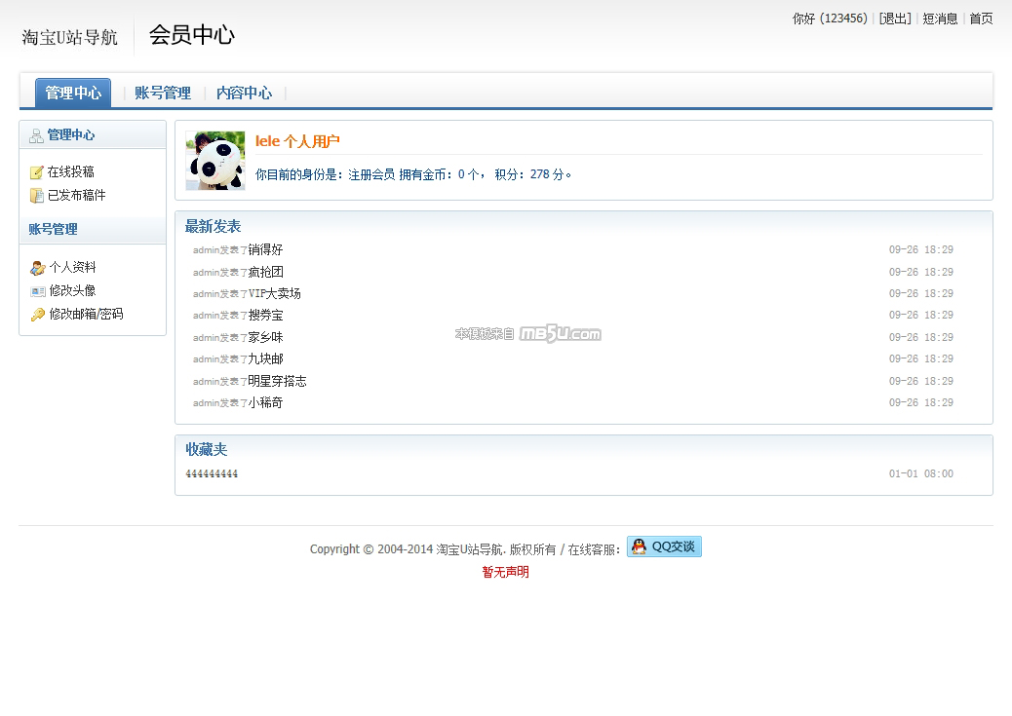Click the document icon beside 已发布稿件
Image resolution: width=1012 pixels, height=716 pixels.
pyautogui.click(x=37, y=196)
